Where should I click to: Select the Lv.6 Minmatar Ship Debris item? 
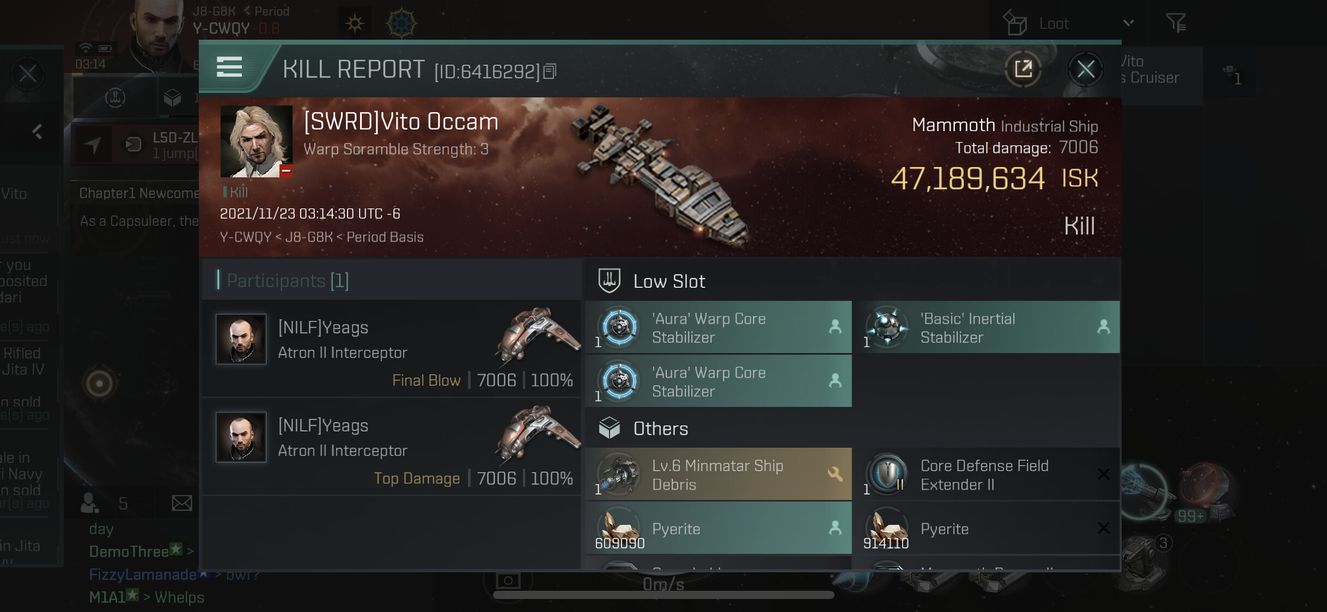tap(718, 474)
